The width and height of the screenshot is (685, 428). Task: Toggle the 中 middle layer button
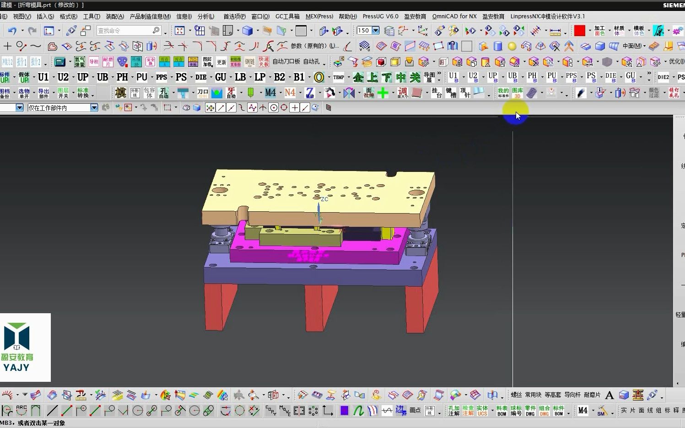coord(401,77)
